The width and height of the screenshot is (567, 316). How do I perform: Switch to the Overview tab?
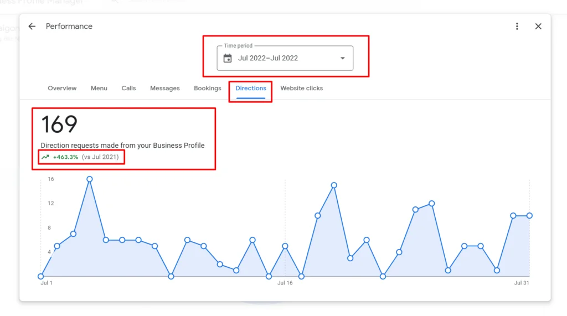pyautogui.click(x=62, y=89)
